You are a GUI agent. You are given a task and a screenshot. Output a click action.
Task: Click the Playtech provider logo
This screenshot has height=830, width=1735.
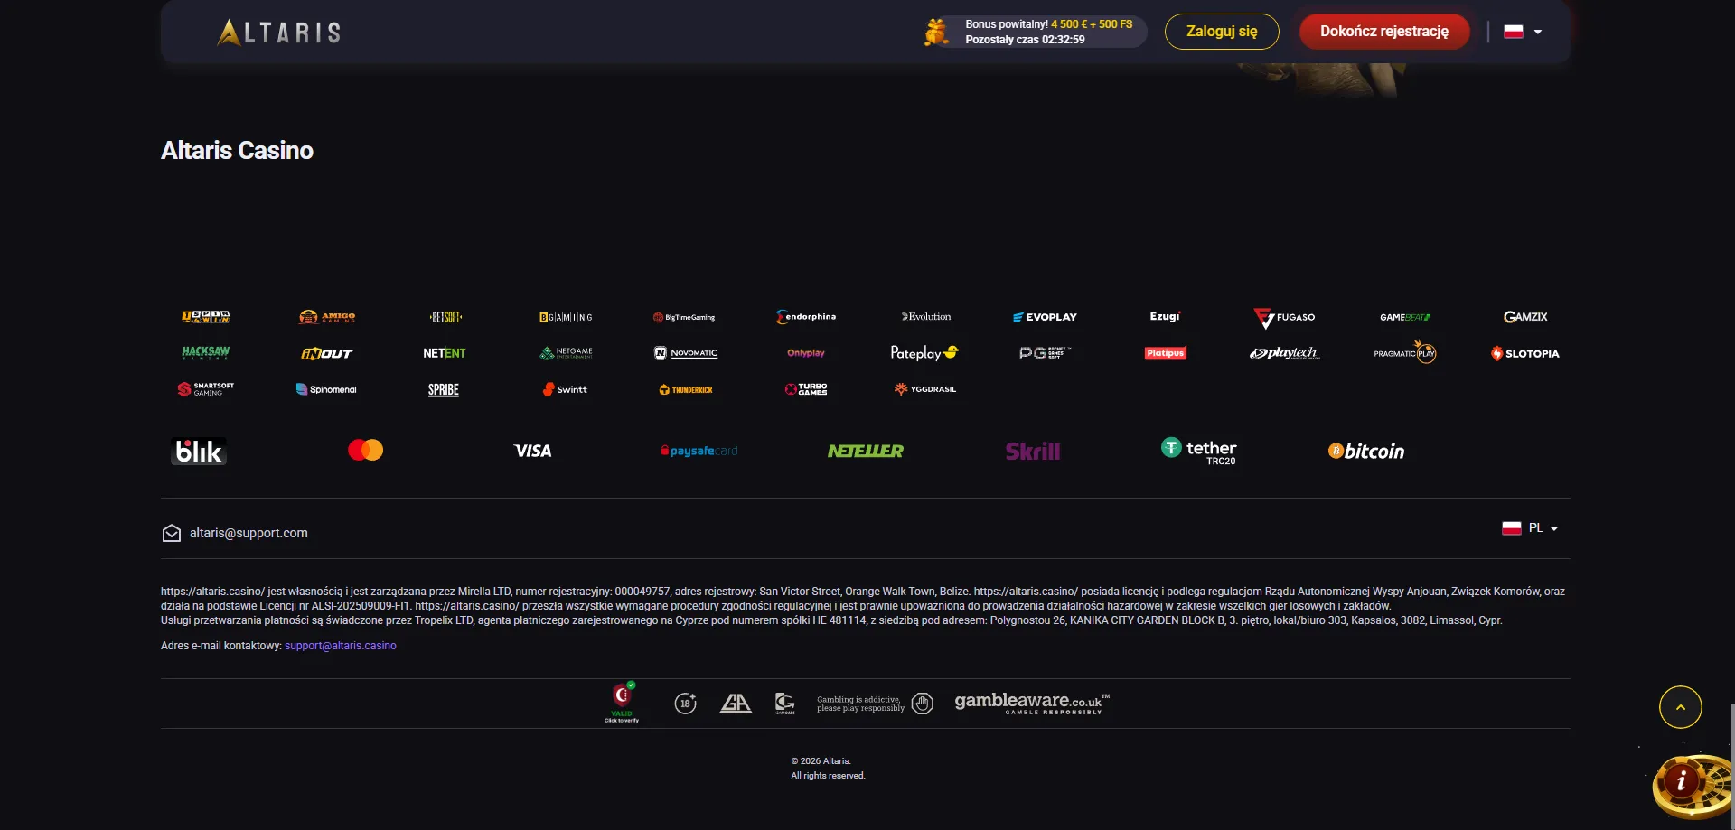click(1285, 353)
